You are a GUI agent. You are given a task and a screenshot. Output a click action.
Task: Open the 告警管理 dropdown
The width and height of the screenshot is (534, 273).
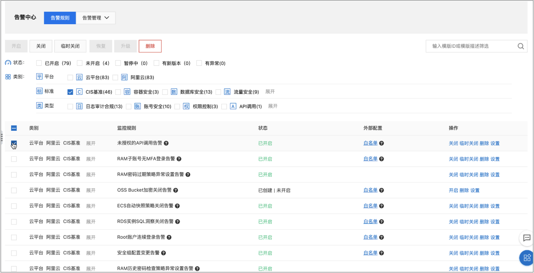pos(96,18)
